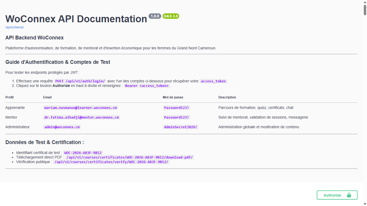Click the certificates/verify endpoint path
The height and width of the screenshot is (206, 367).
(111, 162)
